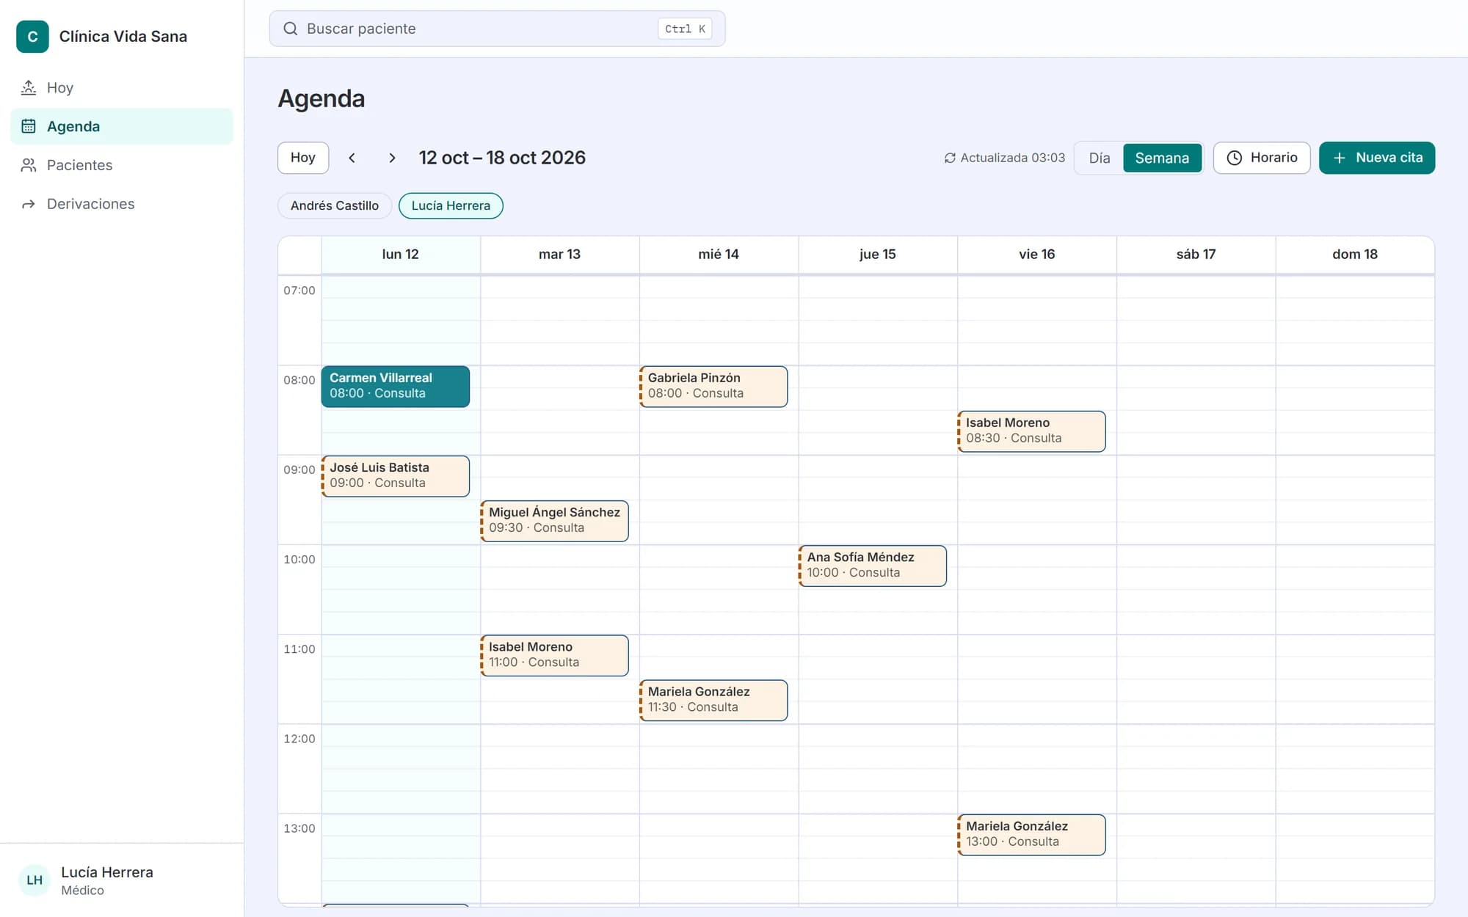Viewport: 1468px width, 917px height.
Task: Open the Lucía Herrera Médico profile
Action: coord(122,880)
